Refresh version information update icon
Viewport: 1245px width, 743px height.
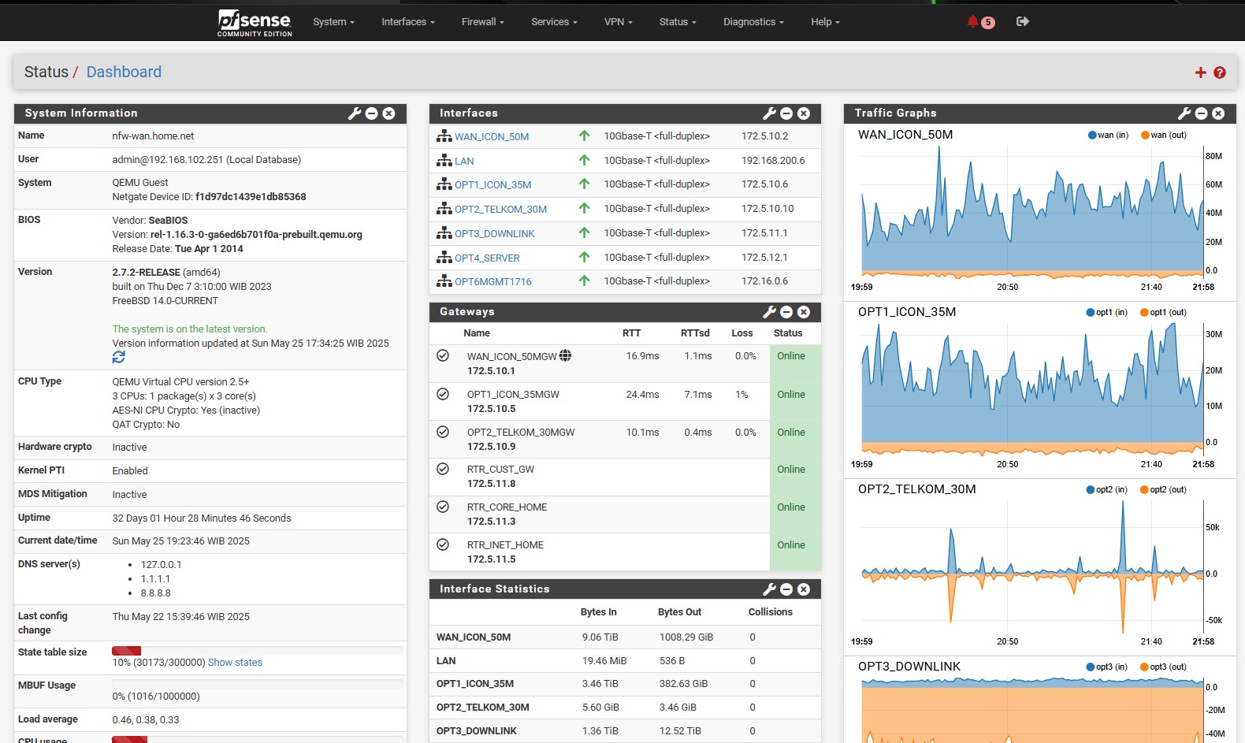tap(119, 357)
